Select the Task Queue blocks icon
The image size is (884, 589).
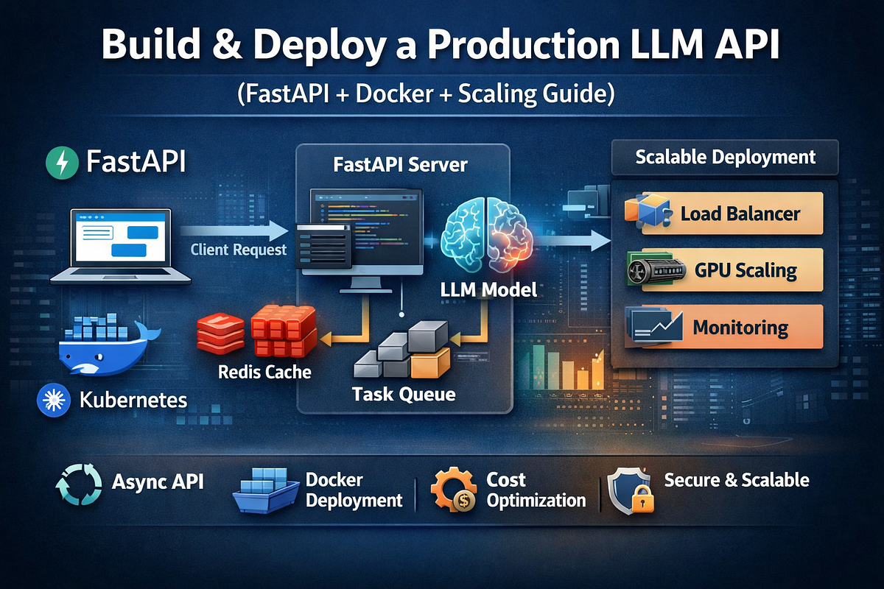(x=403, y=350)
